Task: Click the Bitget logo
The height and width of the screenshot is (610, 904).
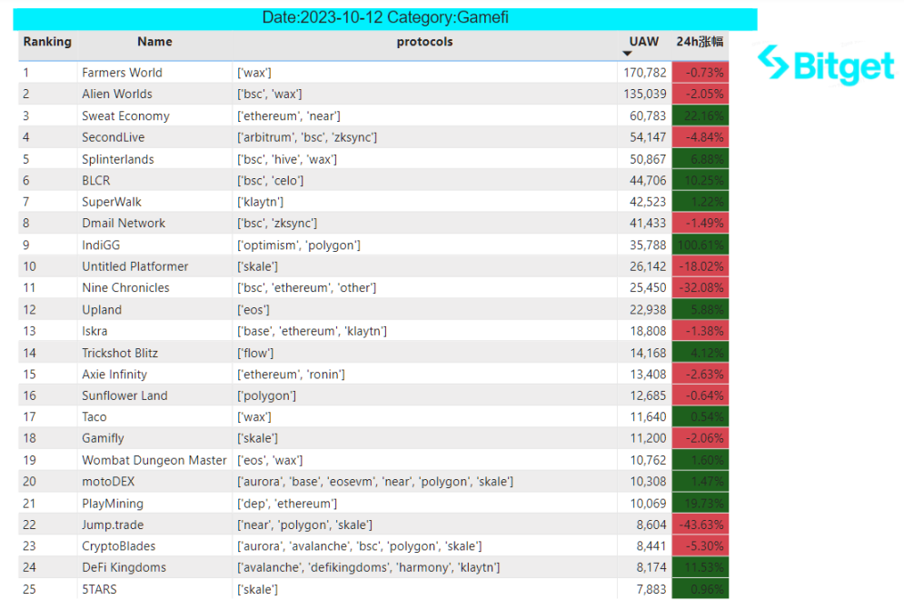Action: (825, 65)
